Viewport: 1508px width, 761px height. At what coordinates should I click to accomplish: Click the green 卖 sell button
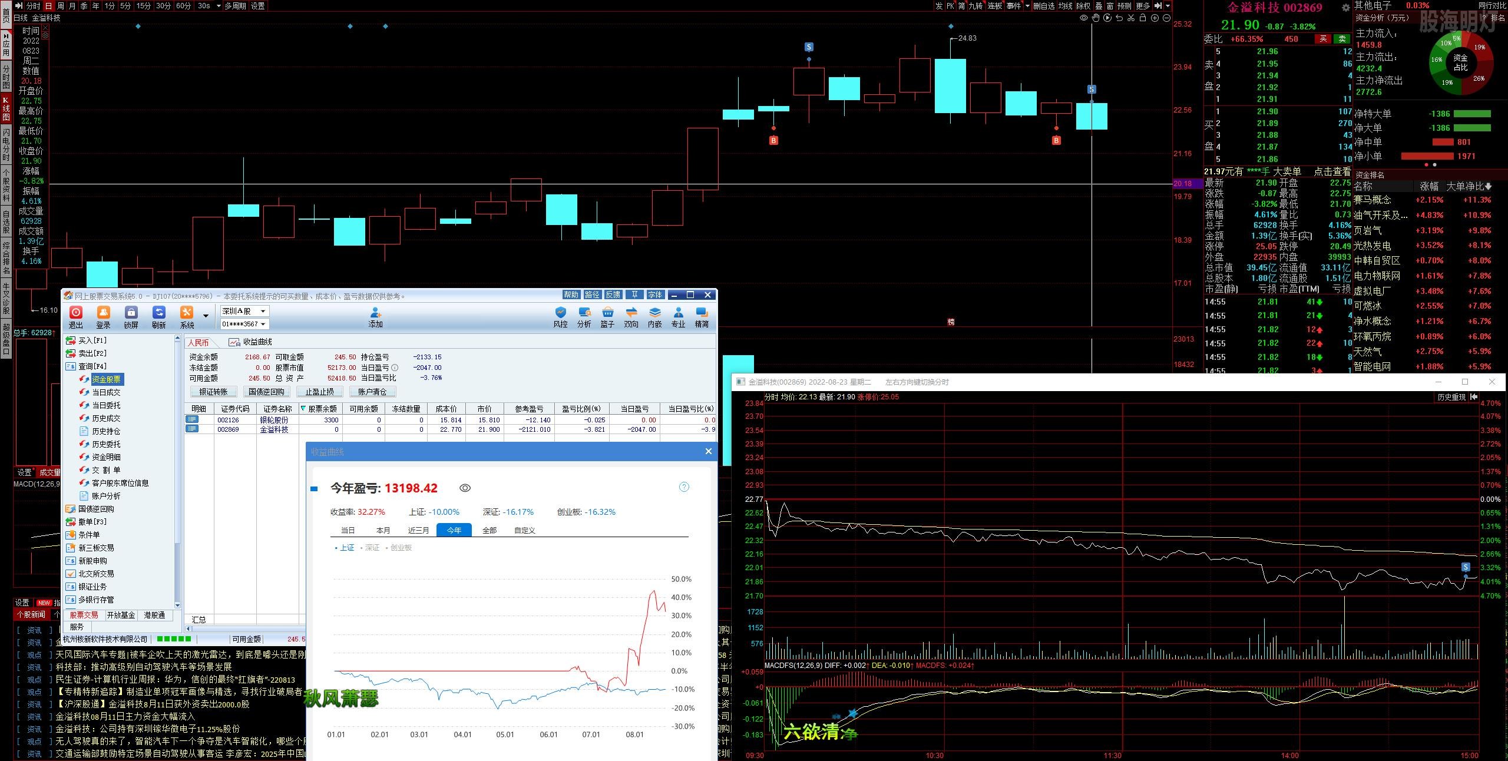tap(1342, 39)
